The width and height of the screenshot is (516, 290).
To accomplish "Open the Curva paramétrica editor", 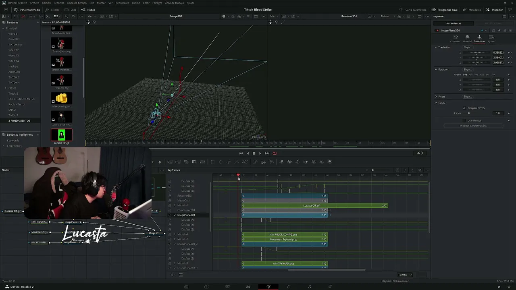I will [413, 10].
